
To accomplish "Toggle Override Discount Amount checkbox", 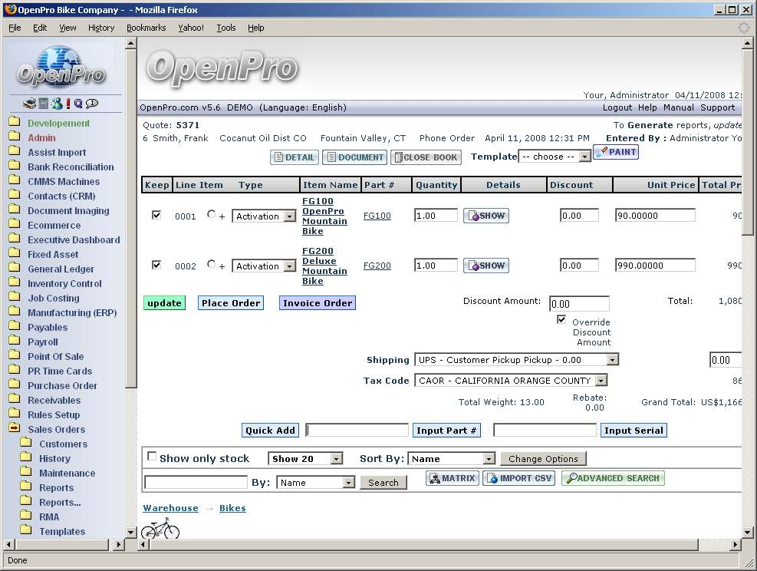I will point(561,320).
